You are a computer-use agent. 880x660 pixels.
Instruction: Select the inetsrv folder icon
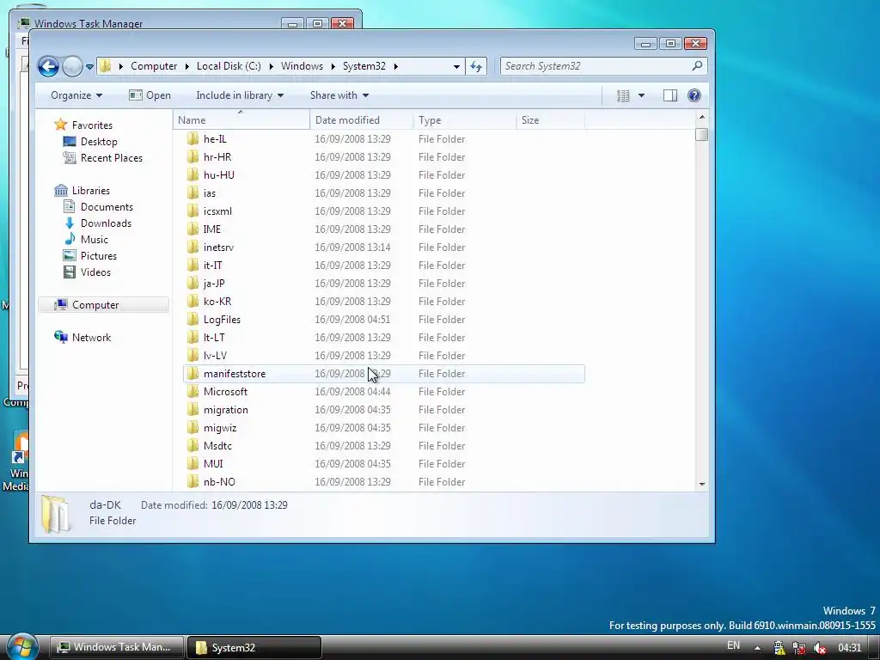point(192,247)
